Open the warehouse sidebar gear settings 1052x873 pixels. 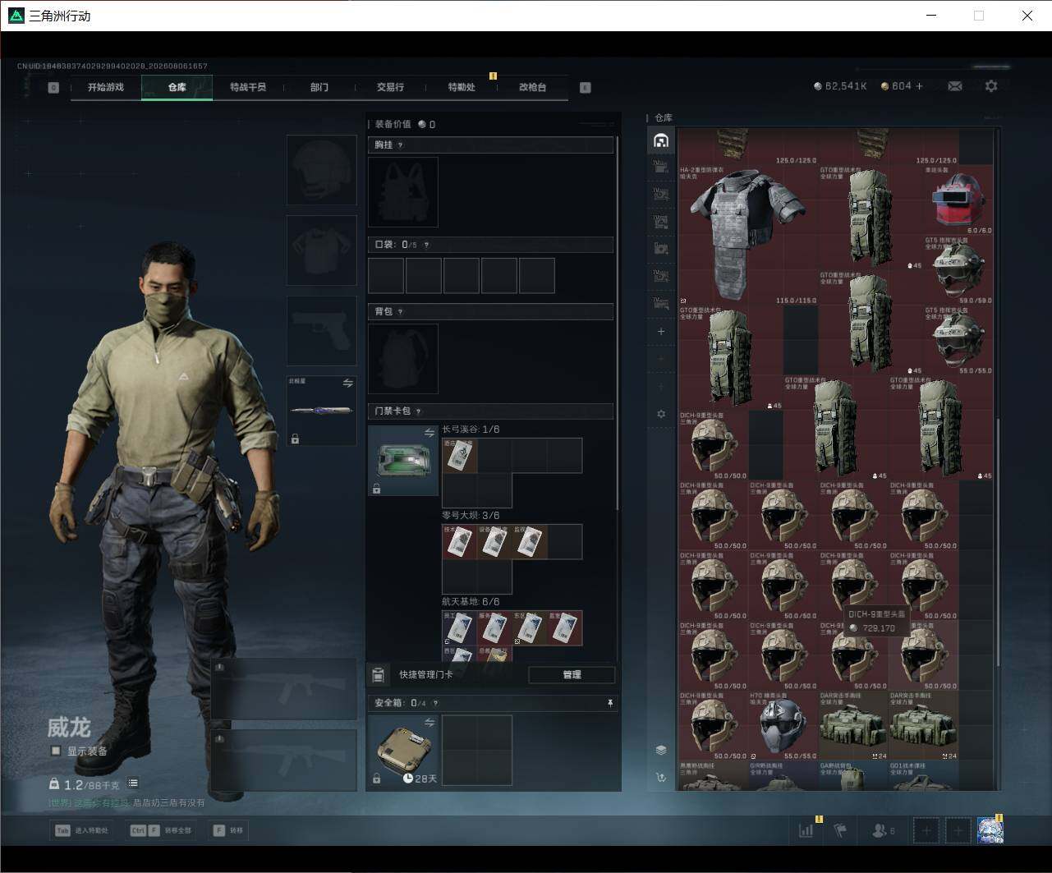pyautogui.click(x=661, y=414)
